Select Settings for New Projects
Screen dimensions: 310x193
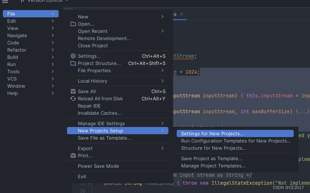(x=212, y=134)
